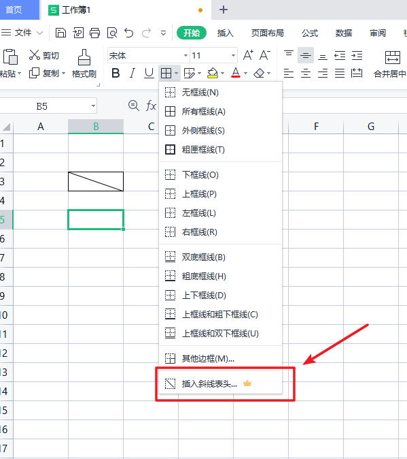Open the 文件 menu button
This screenshot has height=459, width=407.
[x=23, y=33]
